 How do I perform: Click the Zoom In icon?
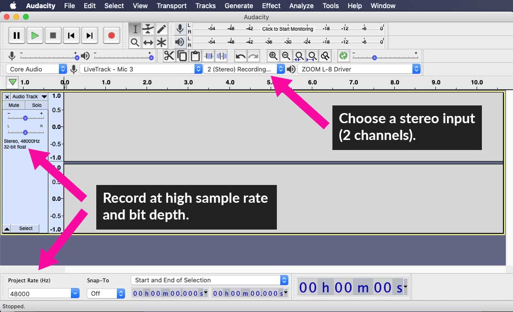pos(273,56)
